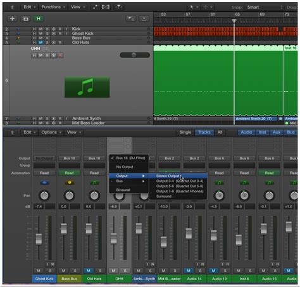Viewport: 300px width, 287px height.
Task: Open the pointer left-click tool menu
Action: (x=194, y=7)
